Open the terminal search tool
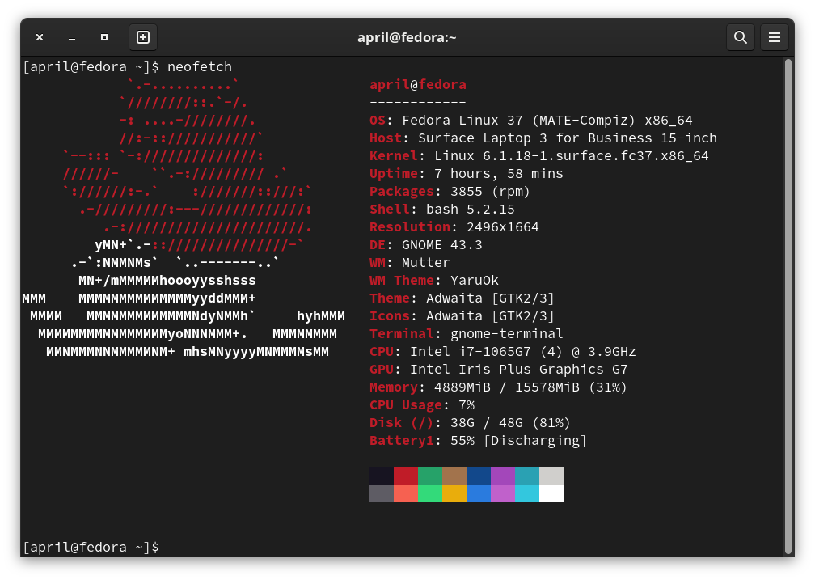This screenshot has width=815, height=580. (740, 37)
